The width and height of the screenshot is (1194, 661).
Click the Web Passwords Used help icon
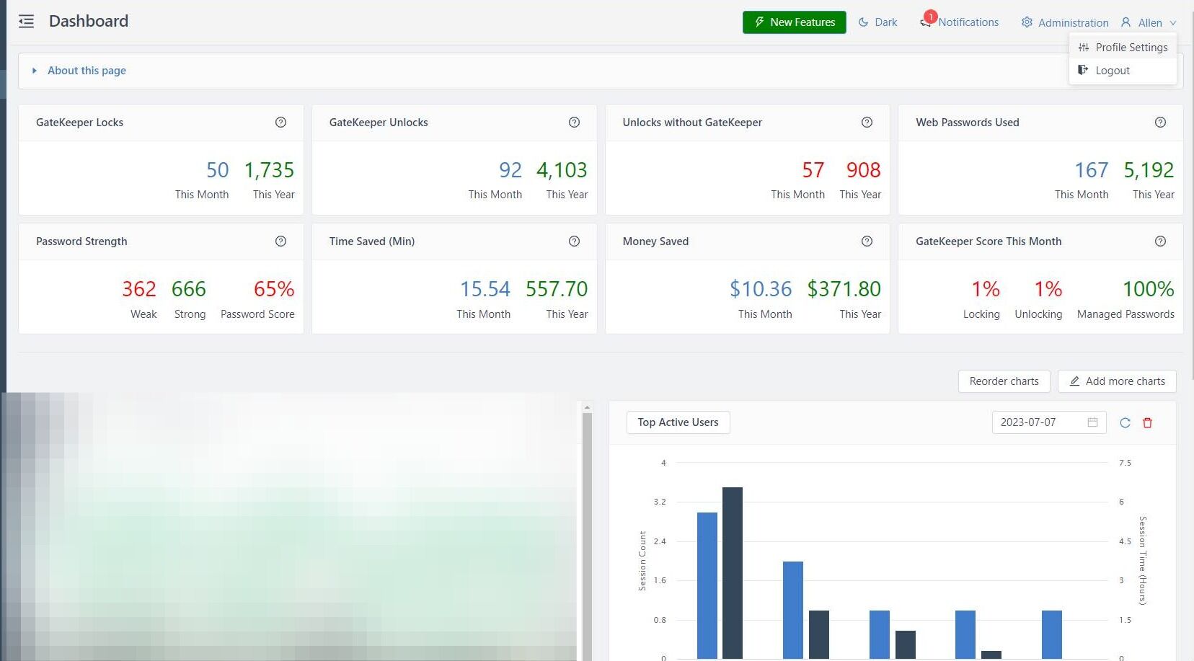(x=1160, y=122)
